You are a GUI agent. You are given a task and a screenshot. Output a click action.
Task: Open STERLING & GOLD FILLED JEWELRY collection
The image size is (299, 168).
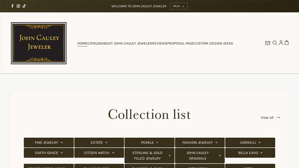point(149,156)
